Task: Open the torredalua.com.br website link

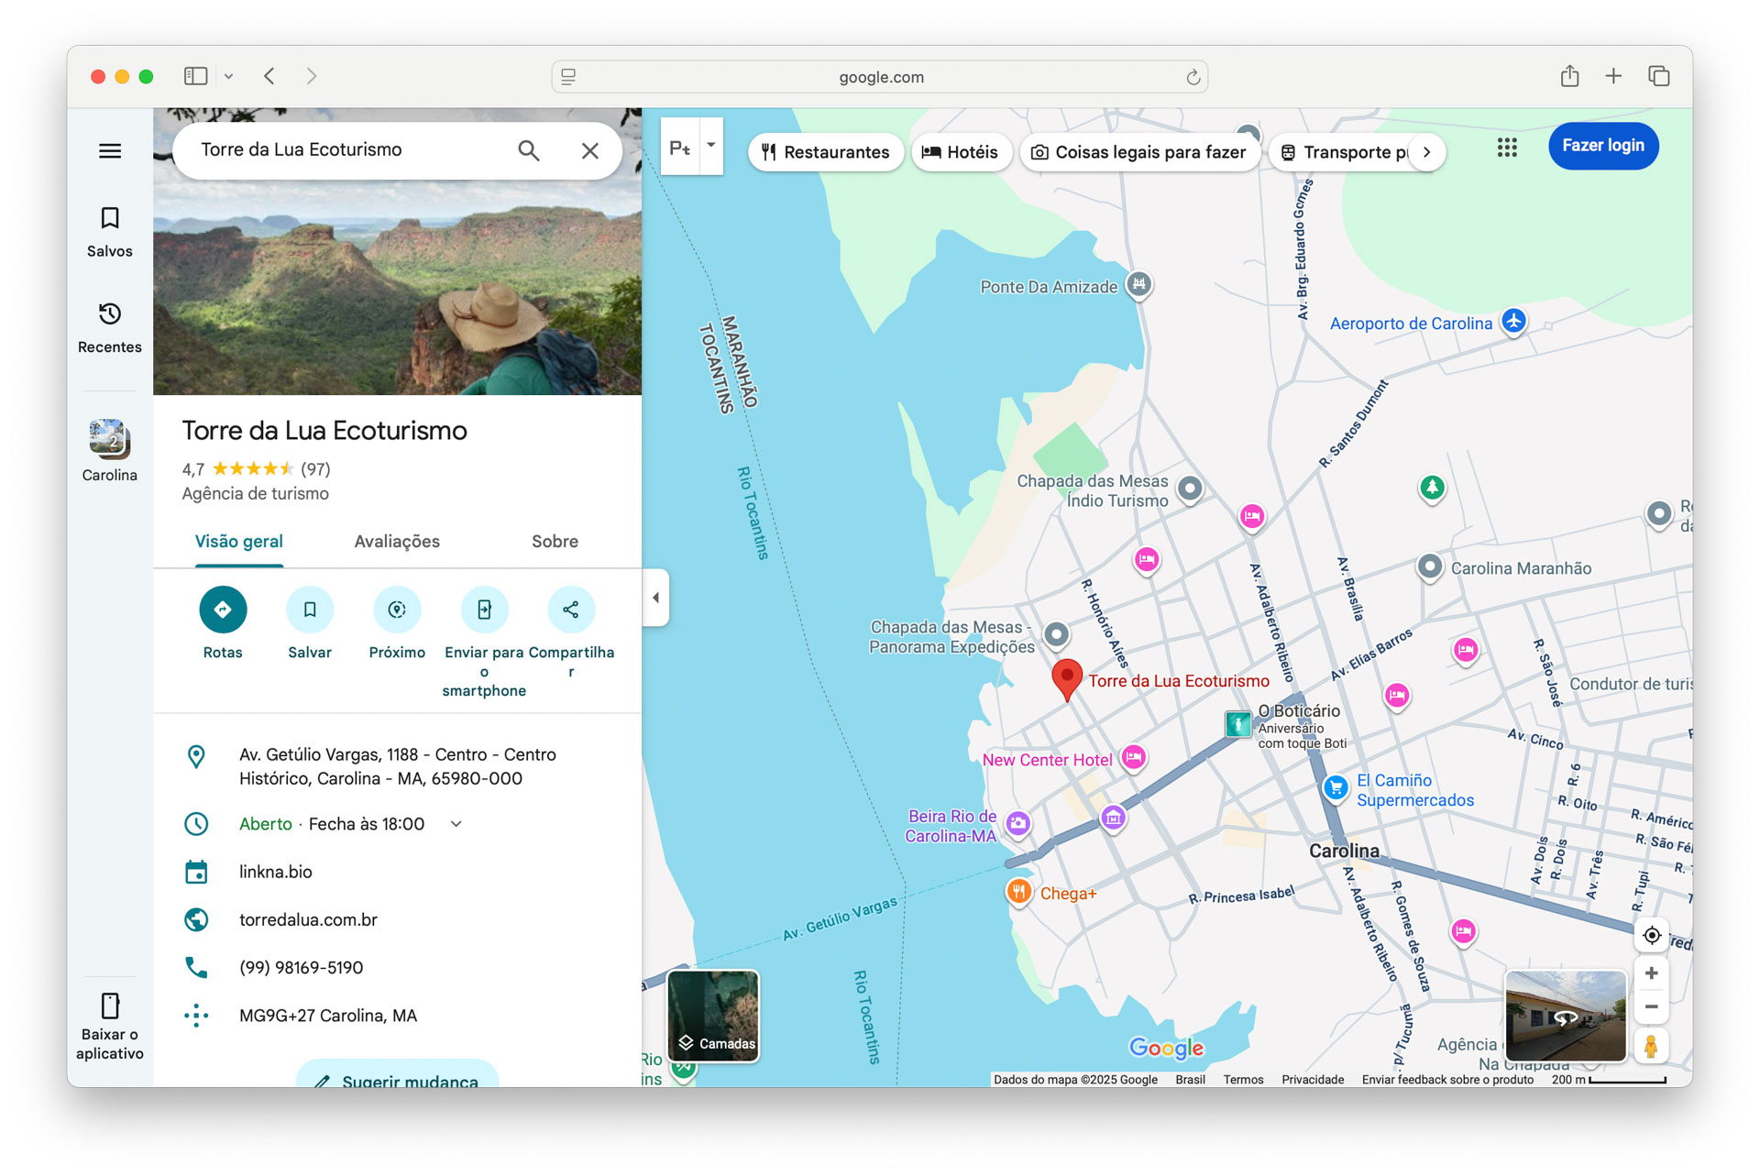Action: (x=308, y=919)
